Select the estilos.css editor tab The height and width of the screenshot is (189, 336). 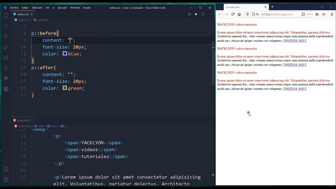23,14
